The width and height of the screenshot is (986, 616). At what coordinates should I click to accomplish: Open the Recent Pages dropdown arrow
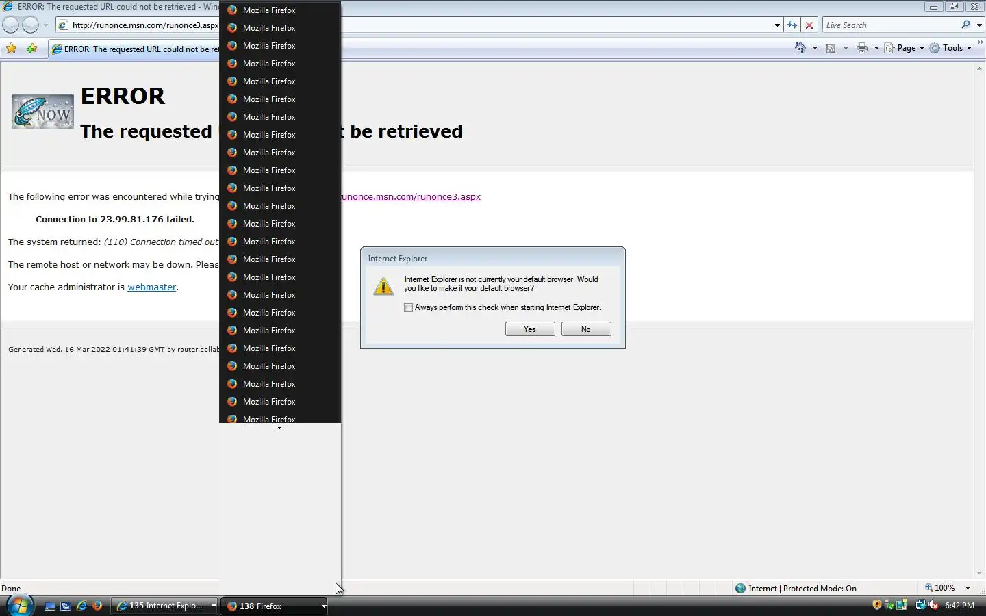pos(45,25)
